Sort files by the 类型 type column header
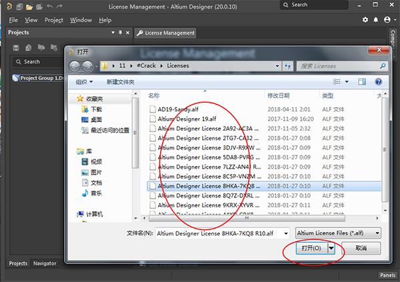 pos(328,96)
